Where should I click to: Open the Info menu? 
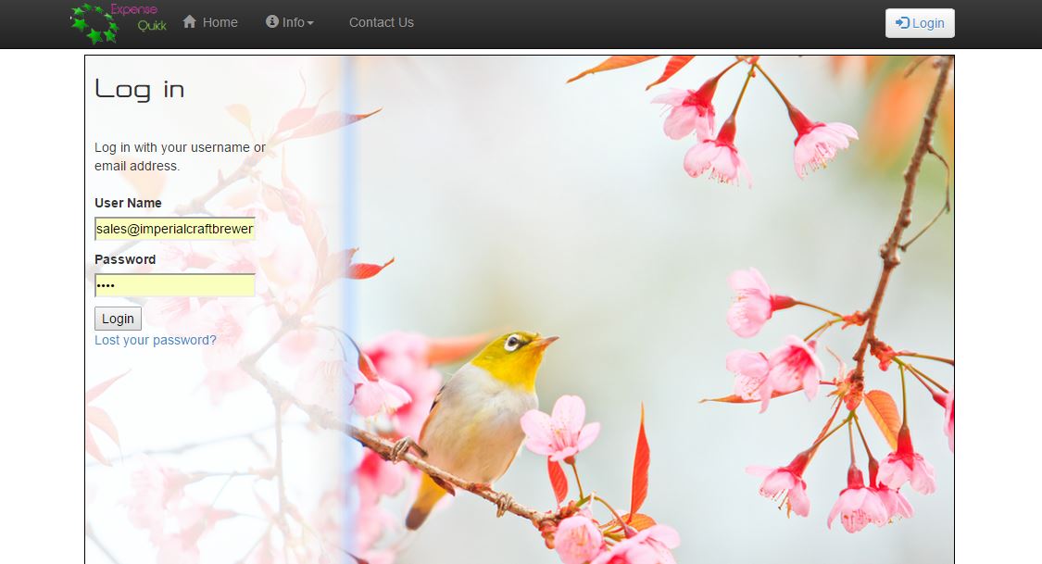pos(293,22)
